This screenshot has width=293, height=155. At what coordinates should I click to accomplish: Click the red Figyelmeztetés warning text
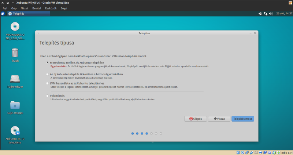[59, 66]
